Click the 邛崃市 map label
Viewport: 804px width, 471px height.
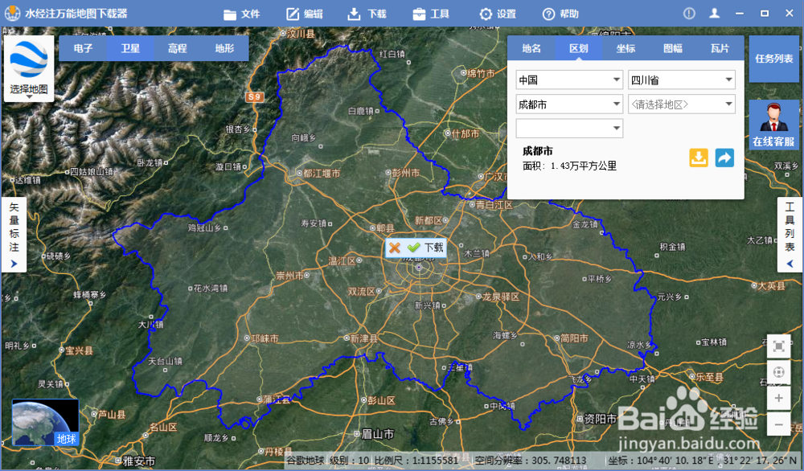pyautogui.click(x=265, y=338)
